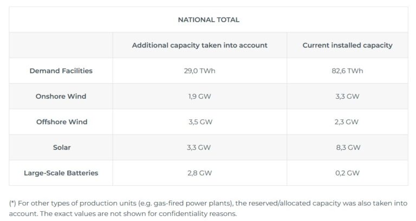Viewport: 416px width, 221px height.
Task: Click the Offshore Wind row label
Action: [62, 122]
